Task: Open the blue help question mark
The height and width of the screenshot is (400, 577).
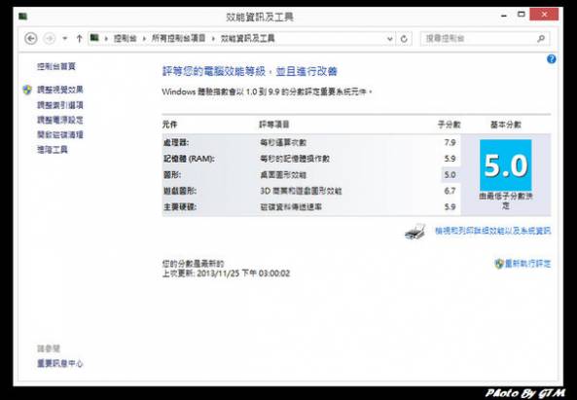Action: click(552, 58)
